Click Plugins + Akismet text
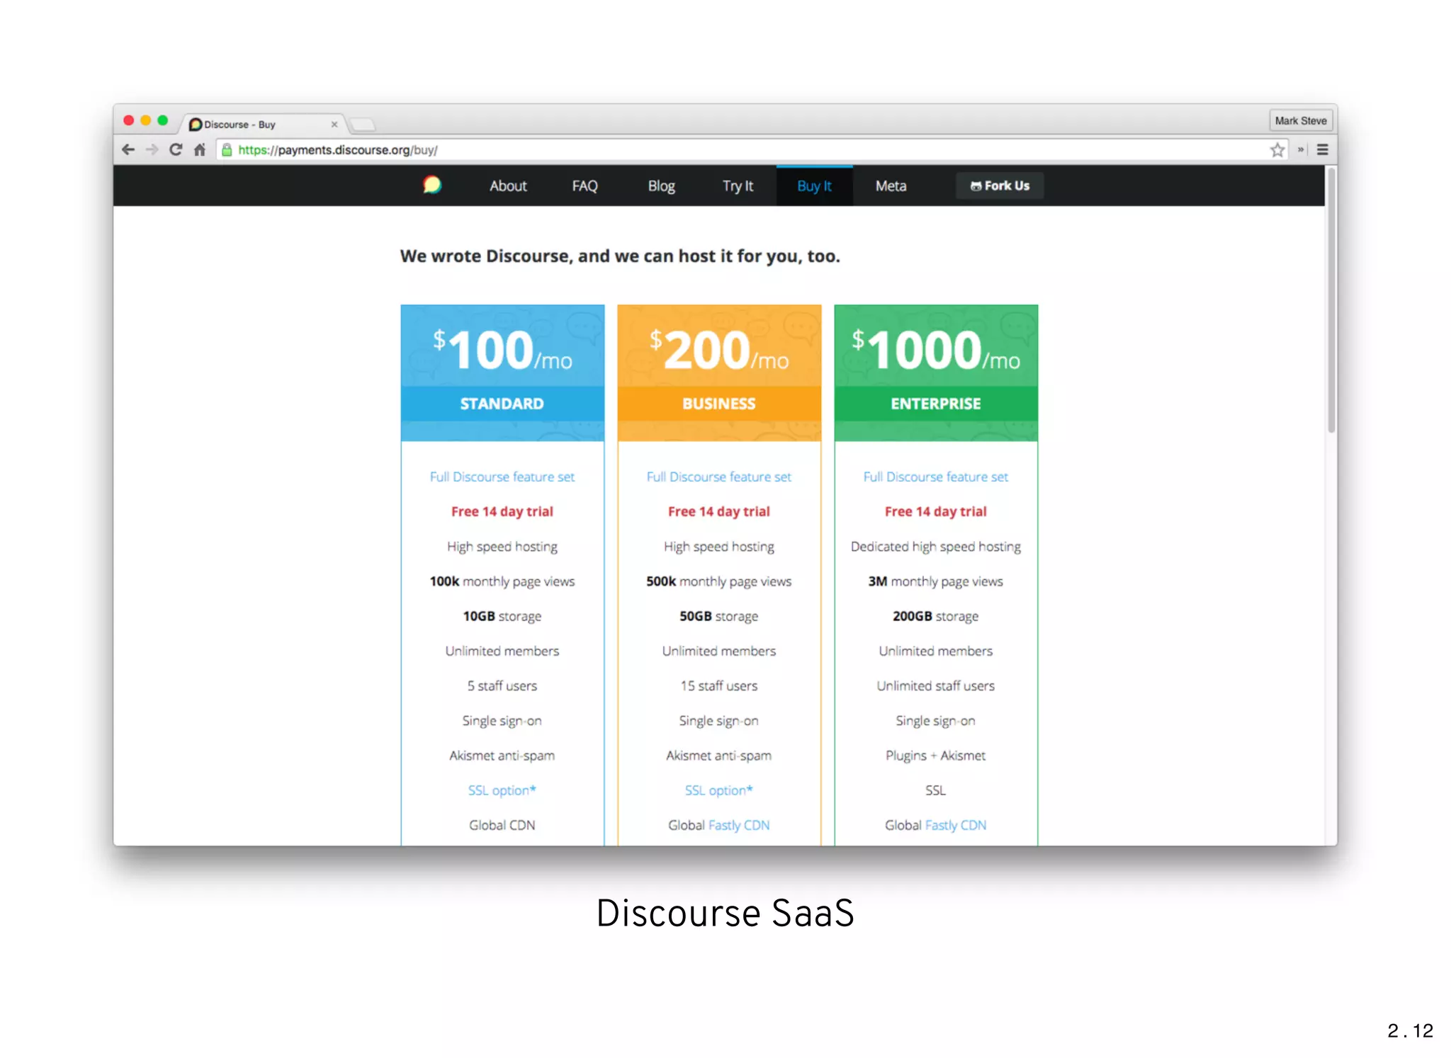The height and width of the screenshot is (1058, 1451). 935,756
